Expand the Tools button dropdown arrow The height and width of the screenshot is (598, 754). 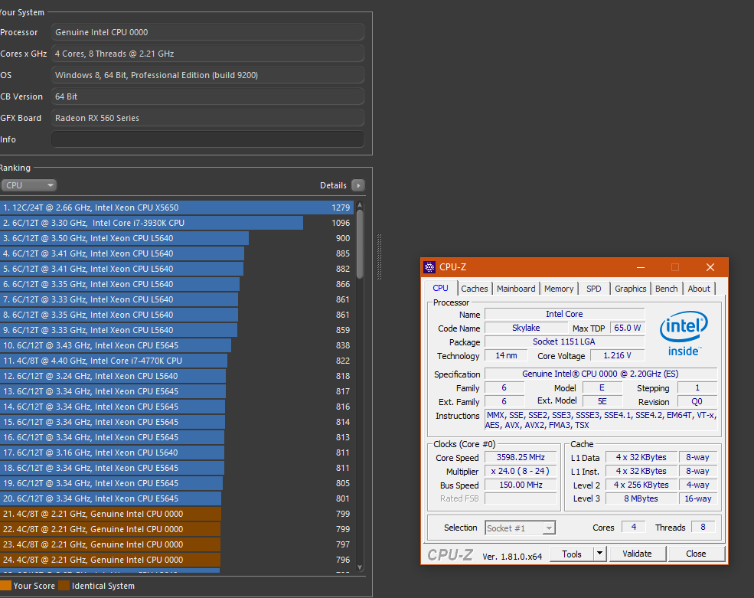click(599, 554)
